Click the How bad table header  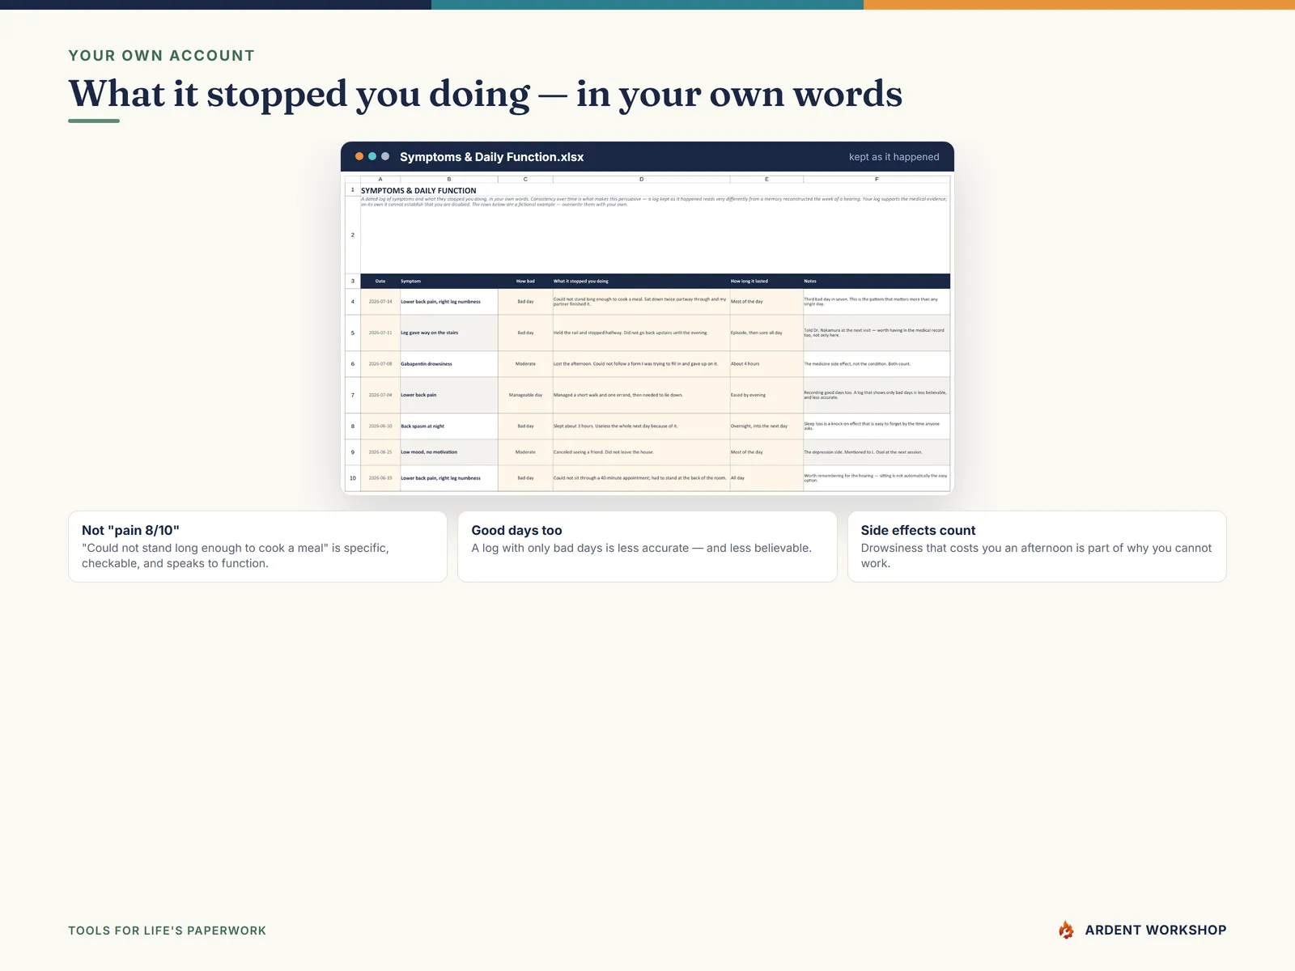click(525, 281)
